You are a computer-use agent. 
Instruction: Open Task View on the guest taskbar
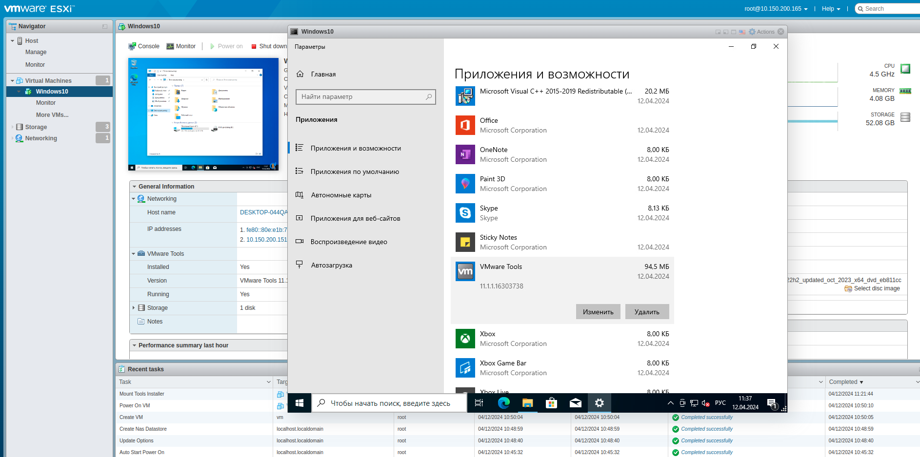pyautogui.click(x=479, y=403)
